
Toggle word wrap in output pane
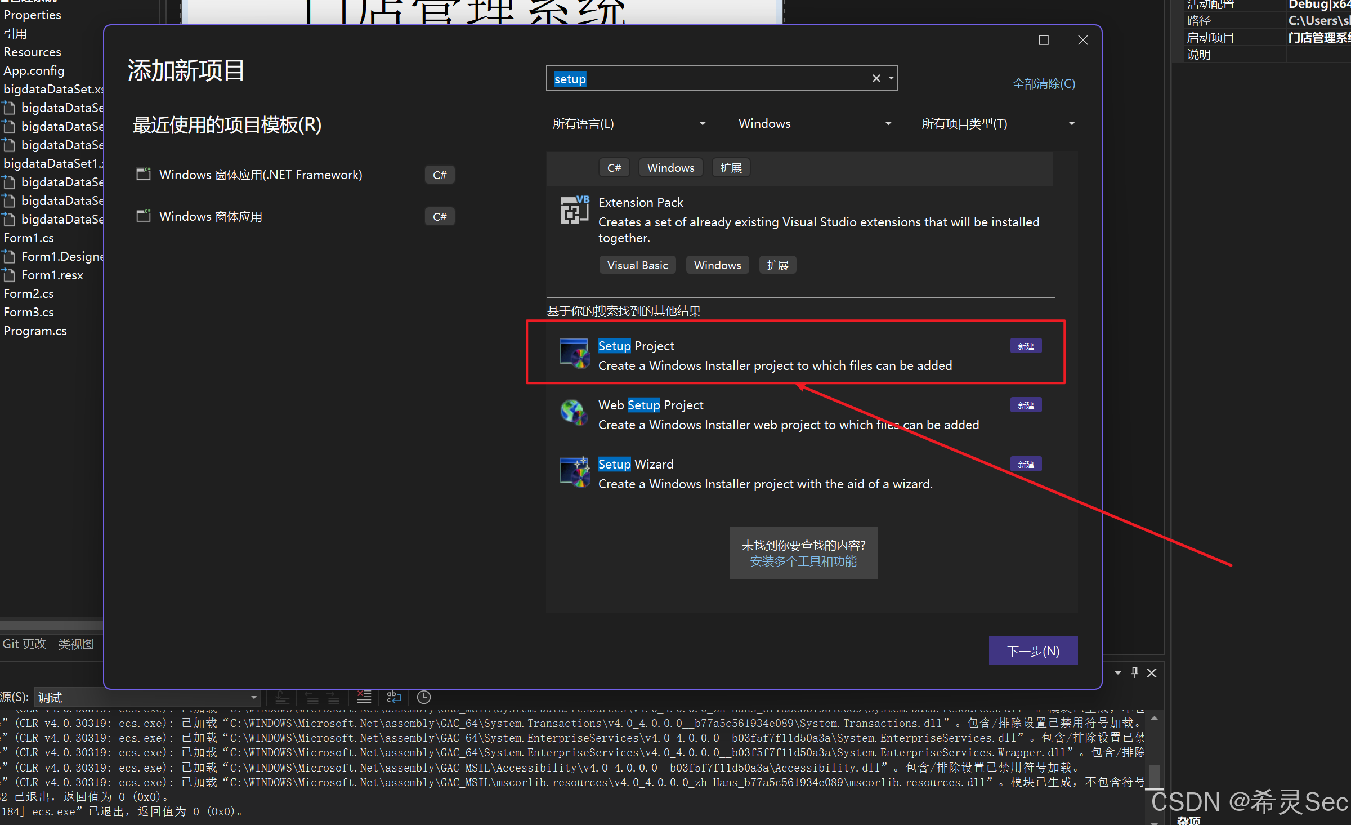coord(393,697)
